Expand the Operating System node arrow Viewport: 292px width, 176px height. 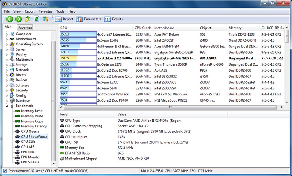[x=7, y=45]
